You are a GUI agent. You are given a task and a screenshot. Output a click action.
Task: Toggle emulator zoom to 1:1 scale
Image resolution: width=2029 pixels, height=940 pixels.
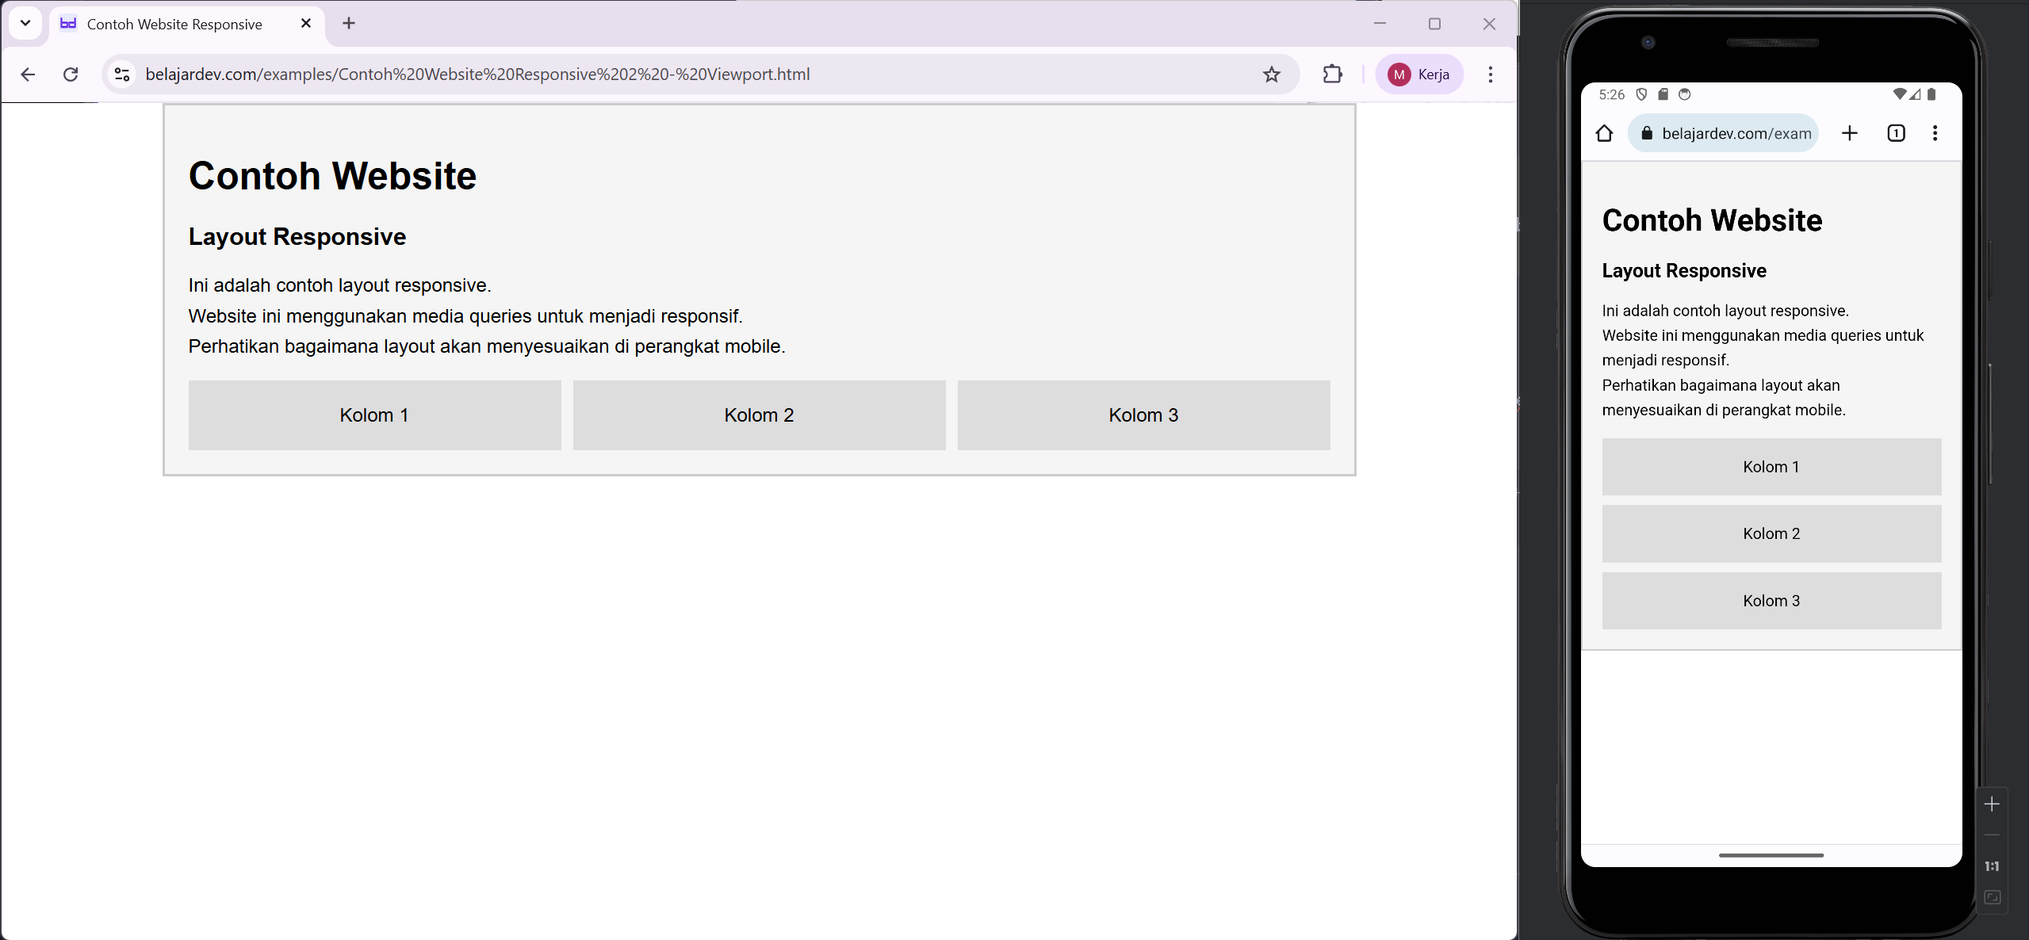(1993, 865)
